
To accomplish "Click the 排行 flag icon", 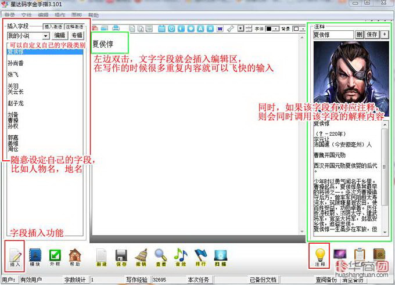I will coord(200,256).
